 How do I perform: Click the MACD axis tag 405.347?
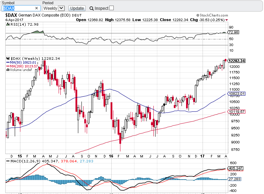click(x=235, y=168)
